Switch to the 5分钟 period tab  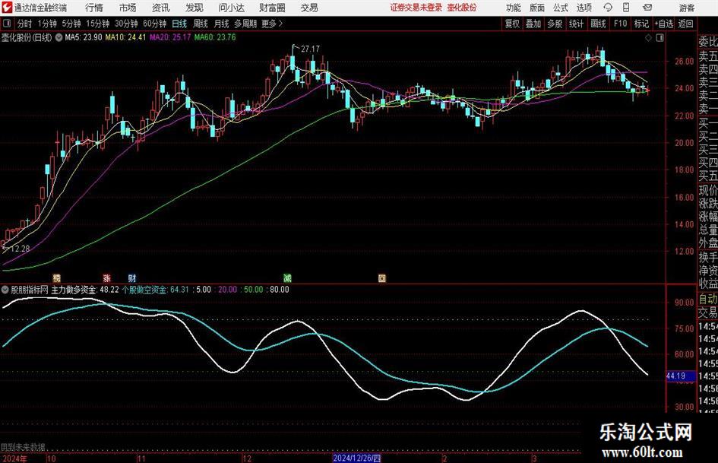click(71, 24)
